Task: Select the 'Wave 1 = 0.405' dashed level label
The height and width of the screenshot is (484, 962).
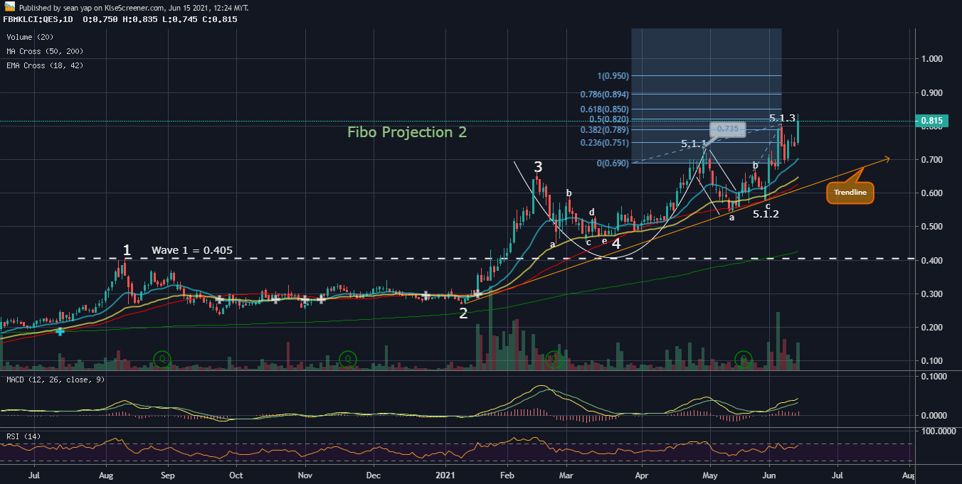Action: tap(192, 250)
